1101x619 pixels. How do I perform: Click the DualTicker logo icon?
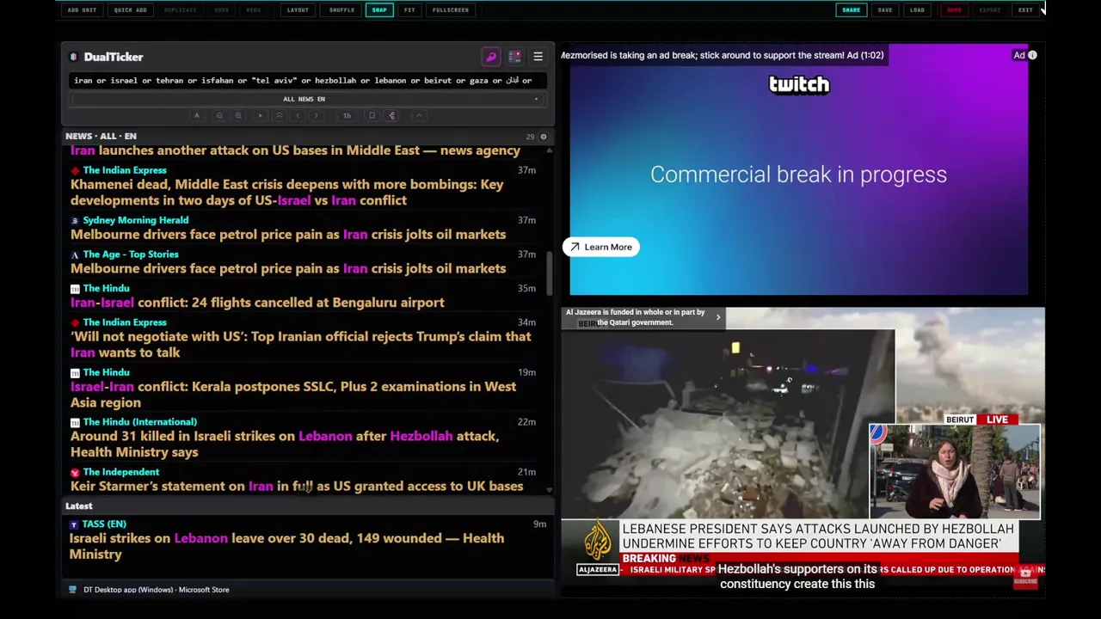(x=74, y=57)
